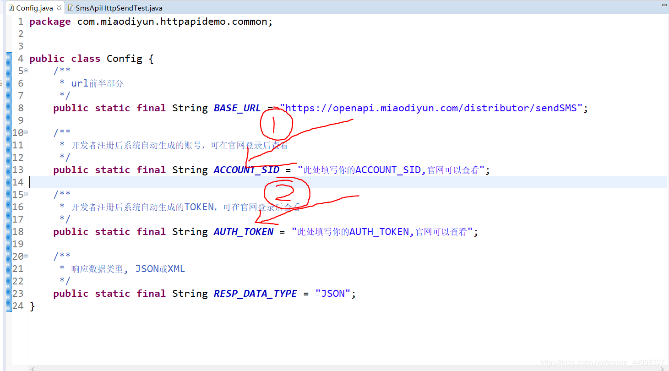Screen dimensions: 669x371
Task: Click the comment '响应数据类型, JSON或XML'
Action: coord(128,269)
